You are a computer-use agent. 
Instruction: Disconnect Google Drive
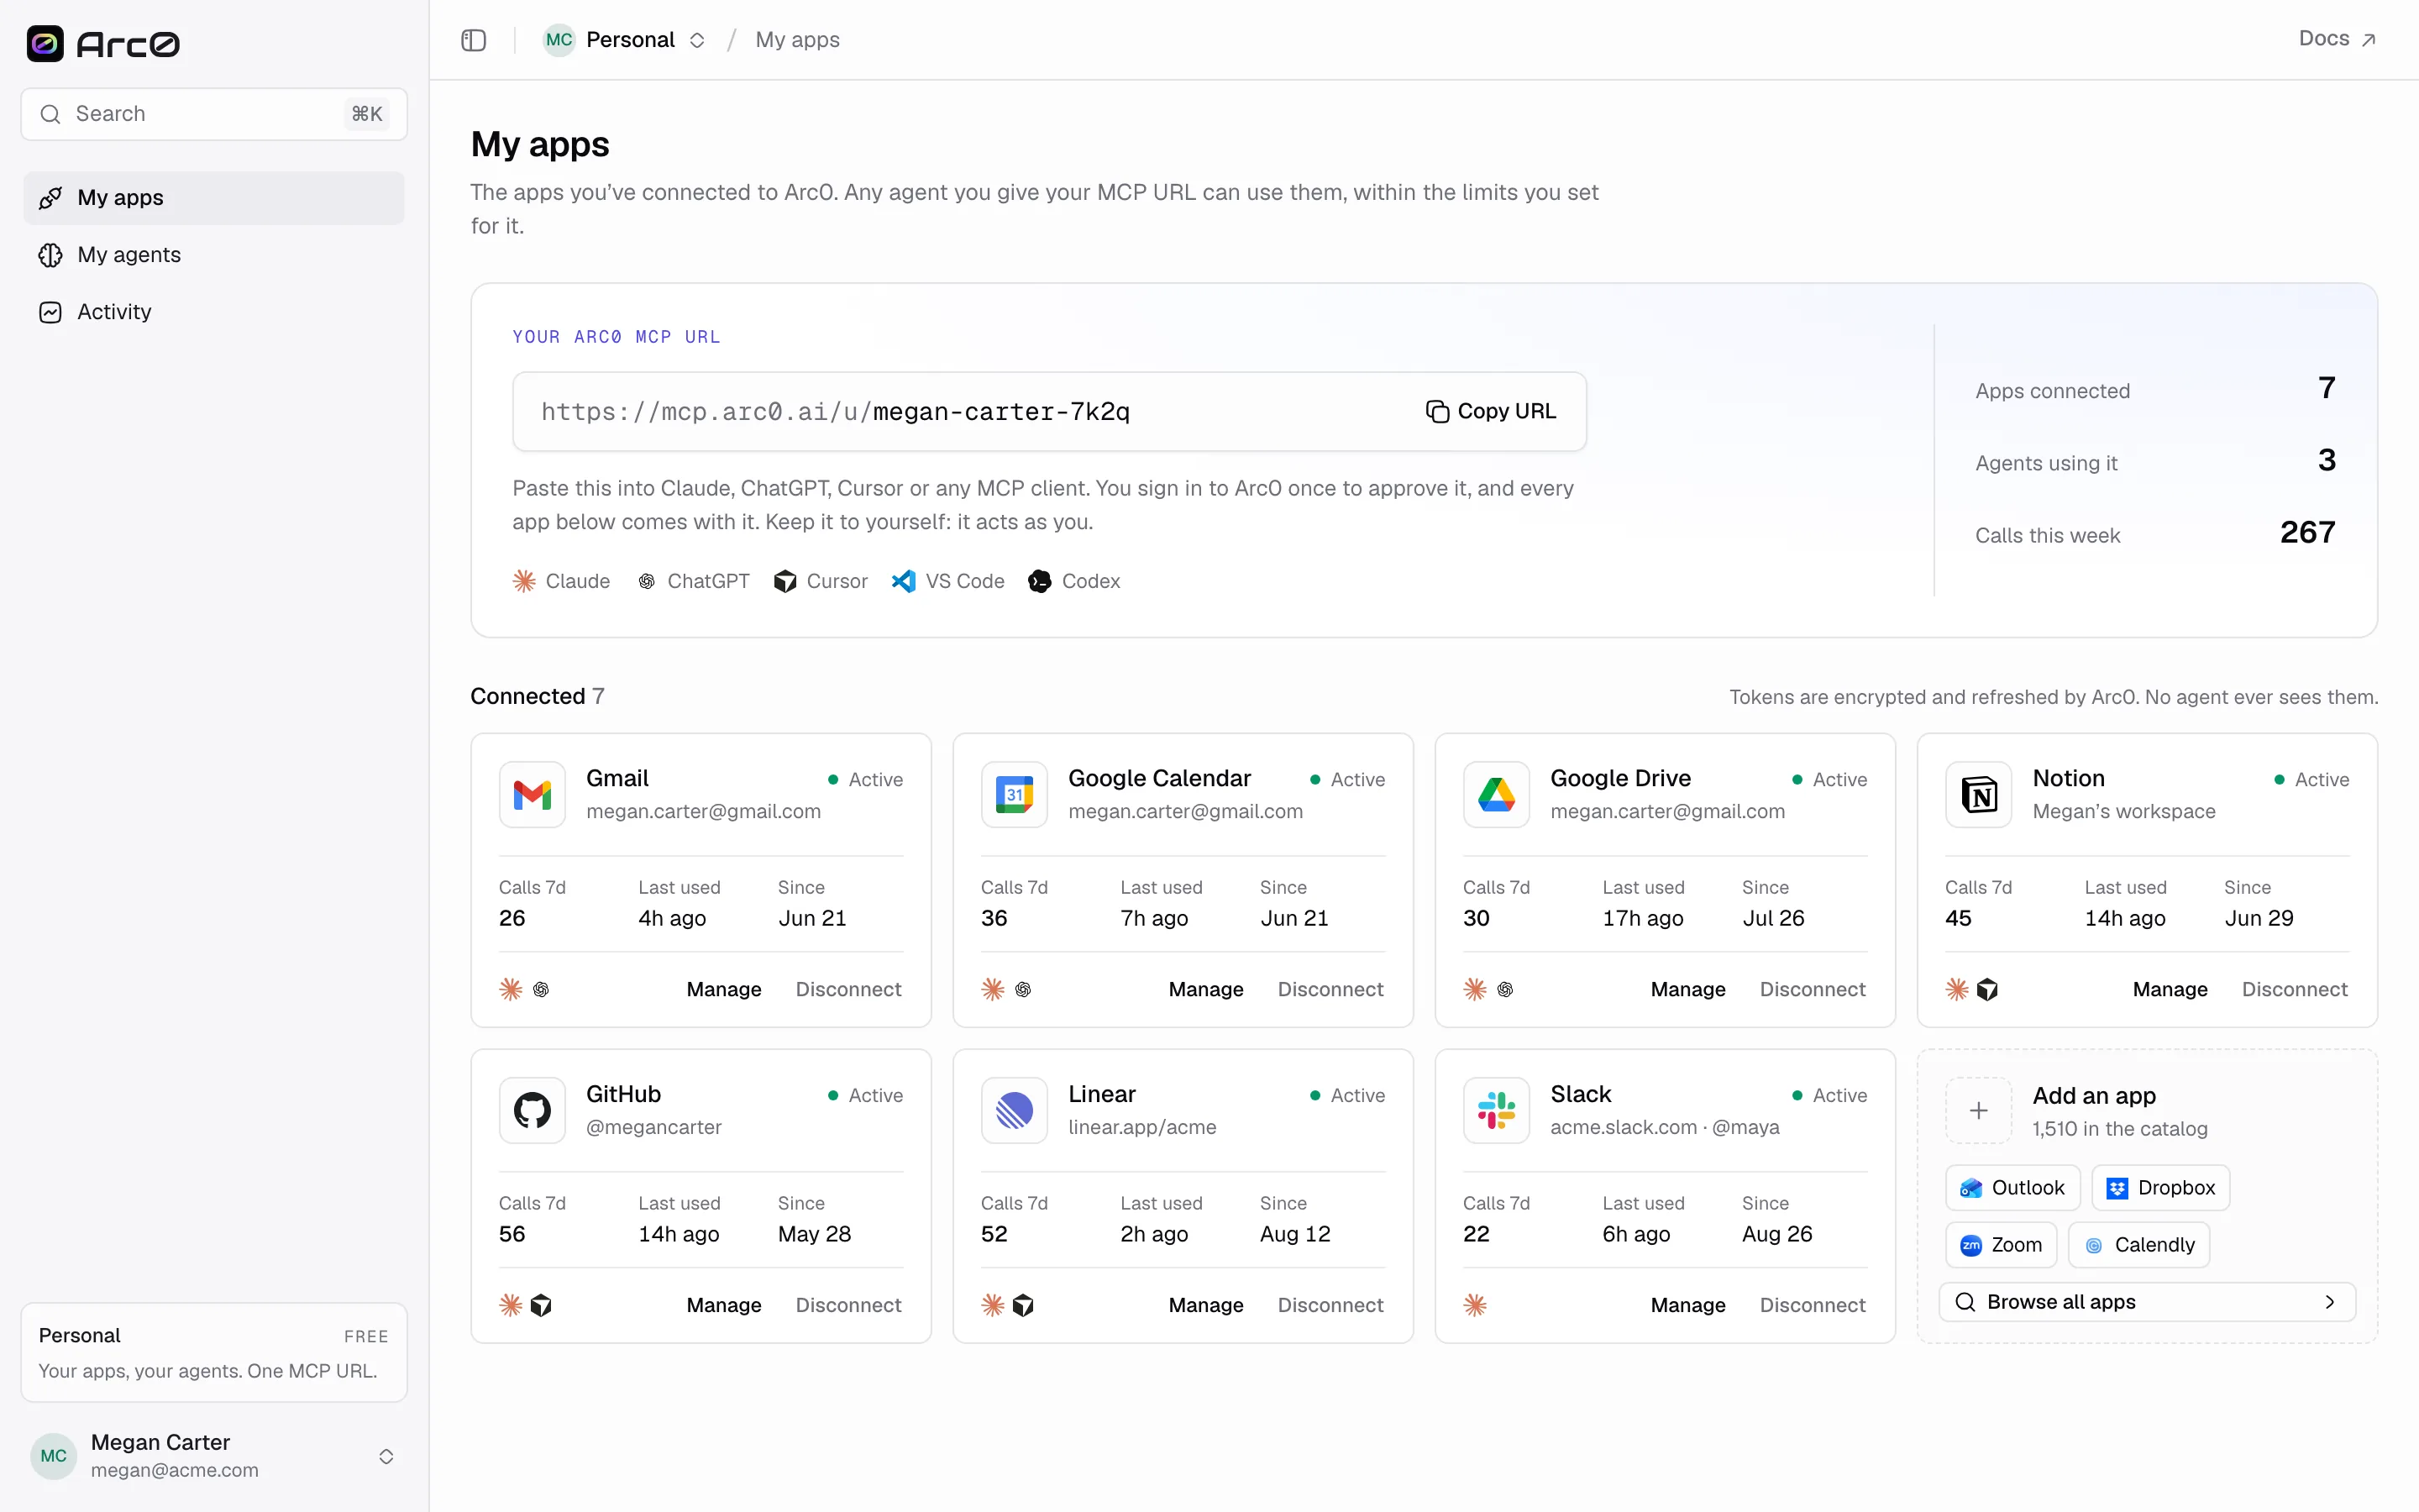1813,990
